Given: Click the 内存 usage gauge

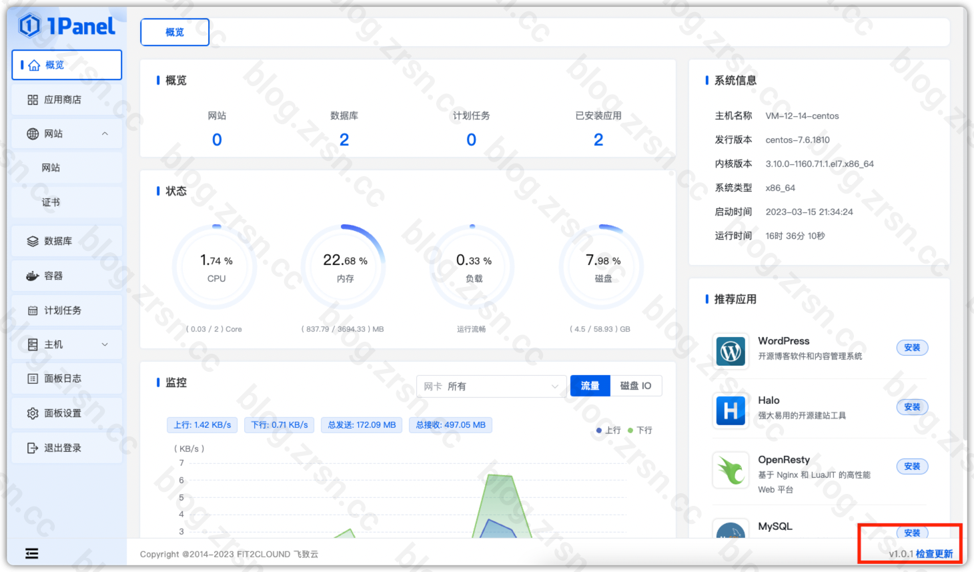Looking at the screenshot, I should tap(344, 266).
